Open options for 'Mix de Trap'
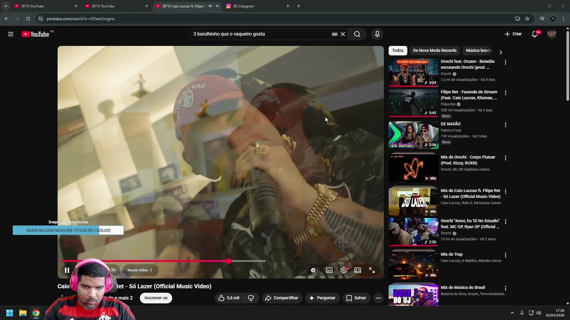 [x=505, y=255]
